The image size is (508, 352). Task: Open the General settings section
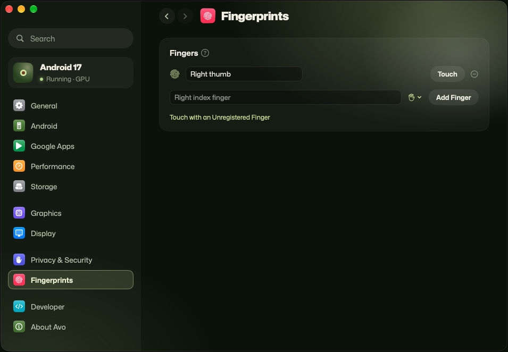pos(71,106)
